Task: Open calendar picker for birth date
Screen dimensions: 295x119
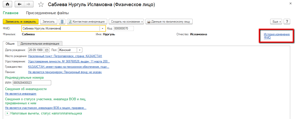Action: (x=47, y=50)
